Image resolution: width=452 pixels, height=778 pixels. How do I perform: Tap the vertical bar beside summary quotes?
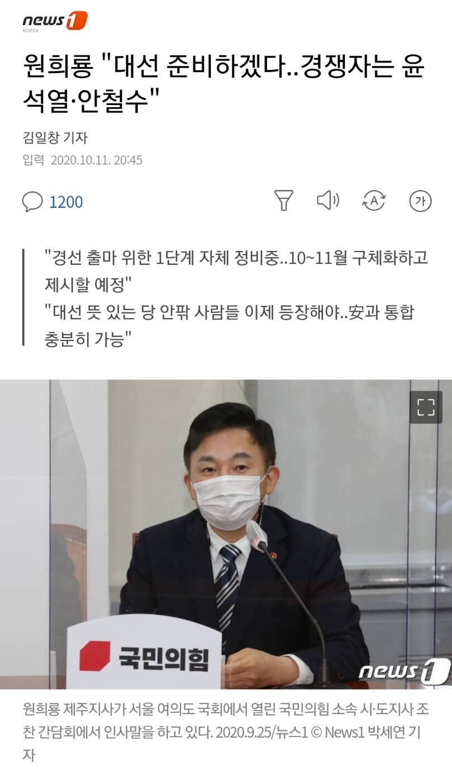[23, 297]
